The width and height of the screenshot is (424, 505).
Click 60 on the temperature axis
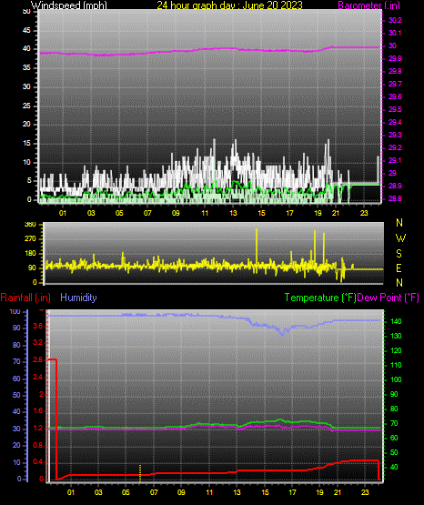394,438
